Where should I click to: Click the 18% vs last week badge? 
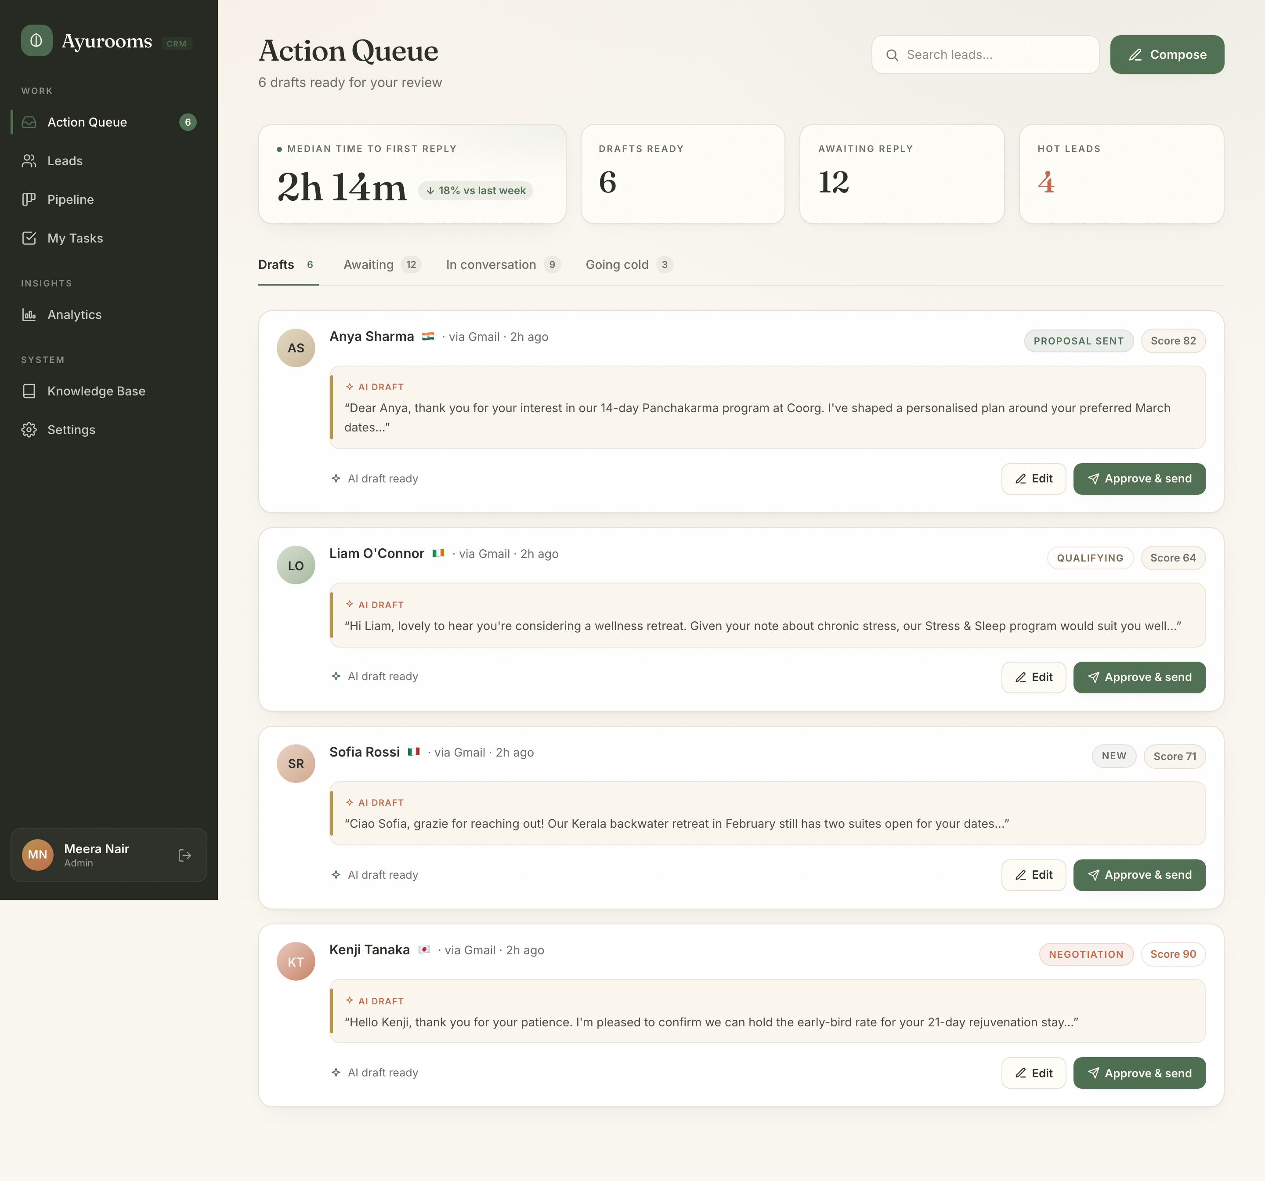pos(475,190)
